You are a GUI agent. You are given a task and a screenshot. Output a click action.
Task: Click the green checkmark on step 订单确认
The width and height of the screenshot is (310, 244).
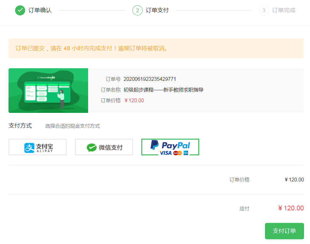pyautogui.click(x=20, y=10)
